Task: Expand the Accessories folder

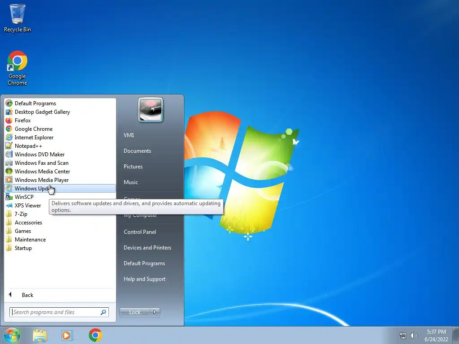Action: 28,222
